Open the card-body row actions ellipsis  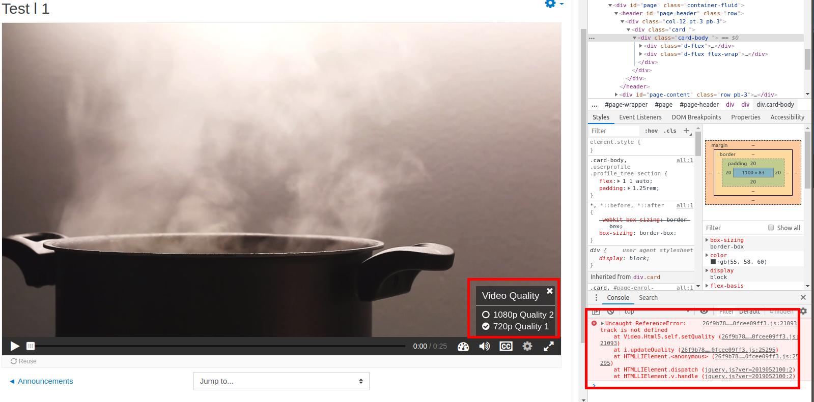click(592, 38)
